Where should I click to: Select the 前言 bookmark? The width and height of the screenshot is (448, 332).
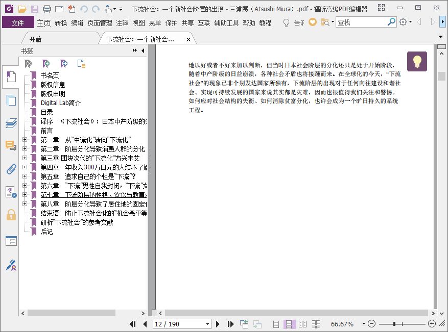46,131
